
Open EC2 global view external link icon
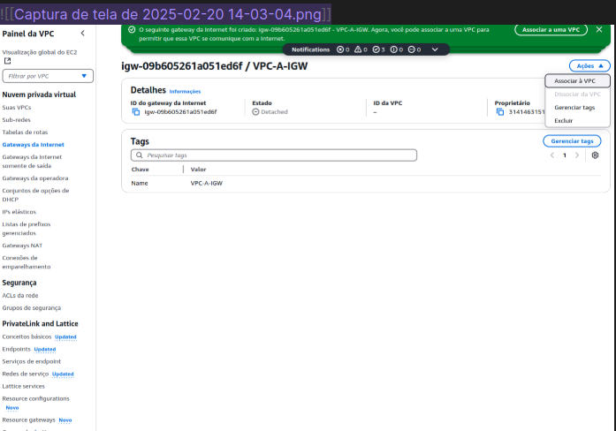[7, 61]
